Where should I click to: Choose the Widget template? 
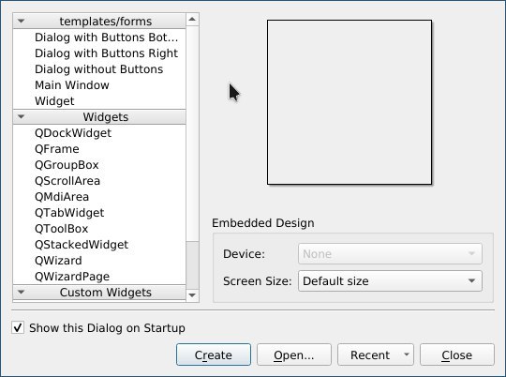99,100
